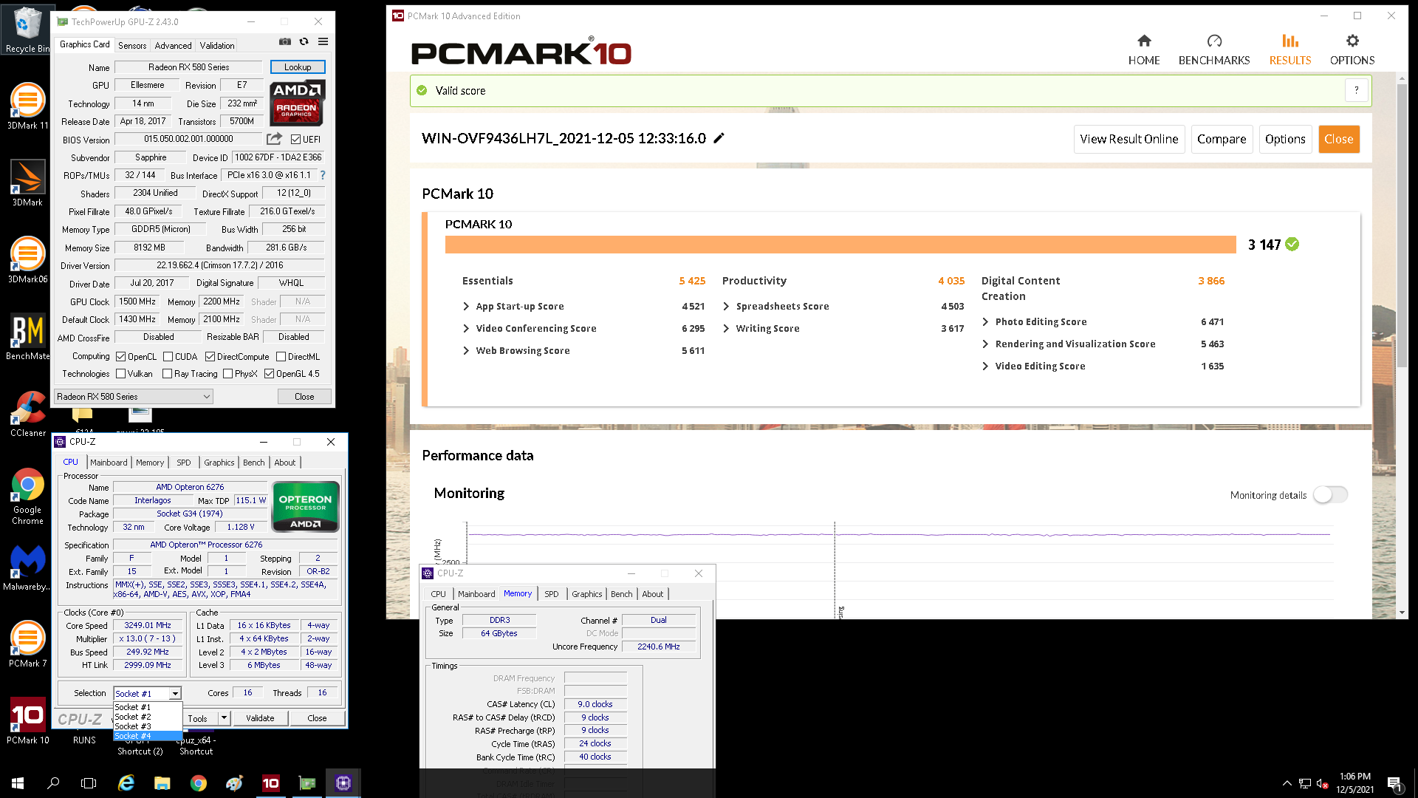Expand Photo Editing Score
This screenshot has height=798, width=1418.
click(x=985, y=321)
